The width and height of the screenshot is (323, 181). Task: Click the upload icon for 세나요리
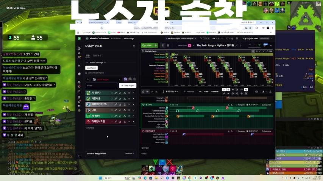(x=125, y=116)
